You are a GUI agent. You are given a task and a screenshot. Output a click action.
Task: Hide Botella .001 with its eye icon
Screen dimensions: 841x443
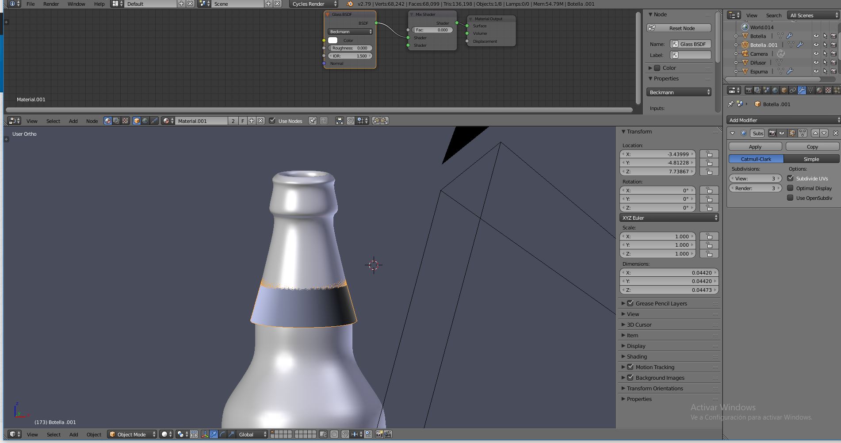[x=816, y=45]
